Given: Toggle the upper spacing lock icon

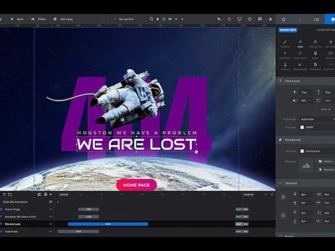Looking at the screenshot, I should pos(283,197).
